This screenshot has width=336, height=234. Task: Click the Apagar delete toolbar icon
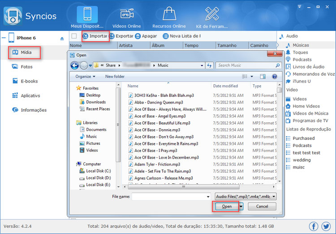138,36
